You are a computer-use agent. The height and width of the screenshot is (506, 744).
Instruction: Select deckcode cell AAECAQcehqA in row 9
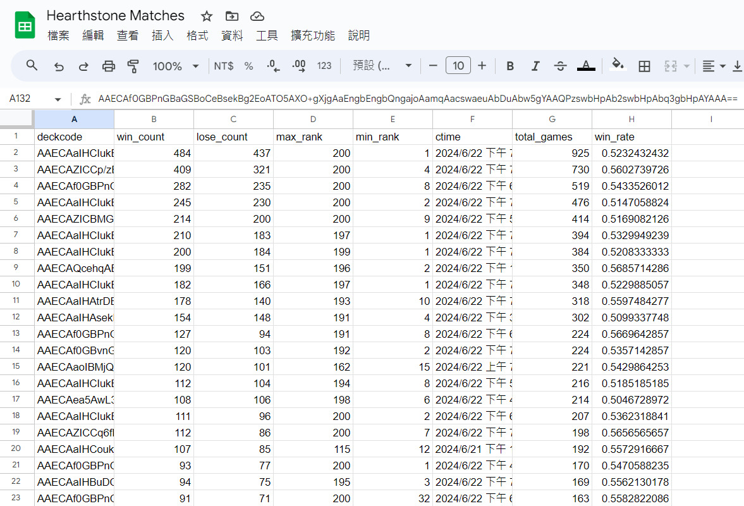74,268
